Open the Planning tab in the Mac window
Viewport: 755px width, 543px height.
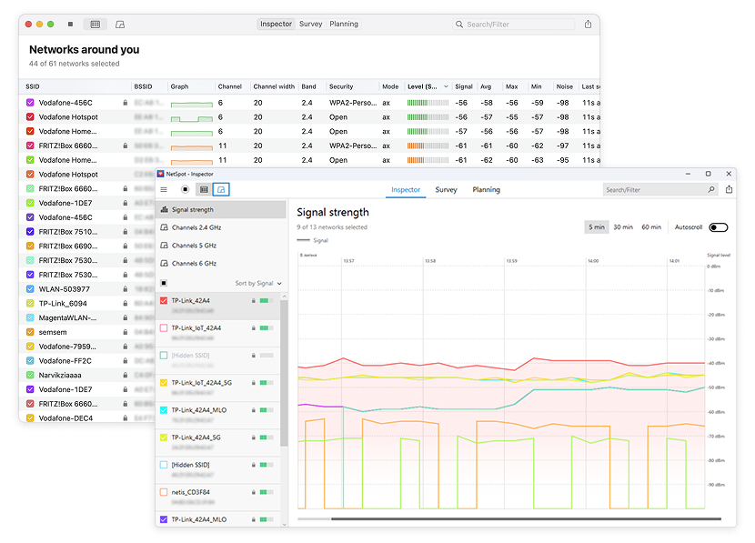pos(344,24)
